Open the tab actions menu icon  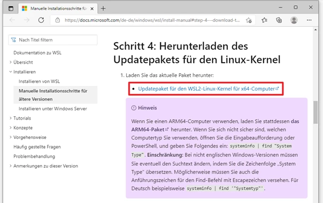[11, 9]
